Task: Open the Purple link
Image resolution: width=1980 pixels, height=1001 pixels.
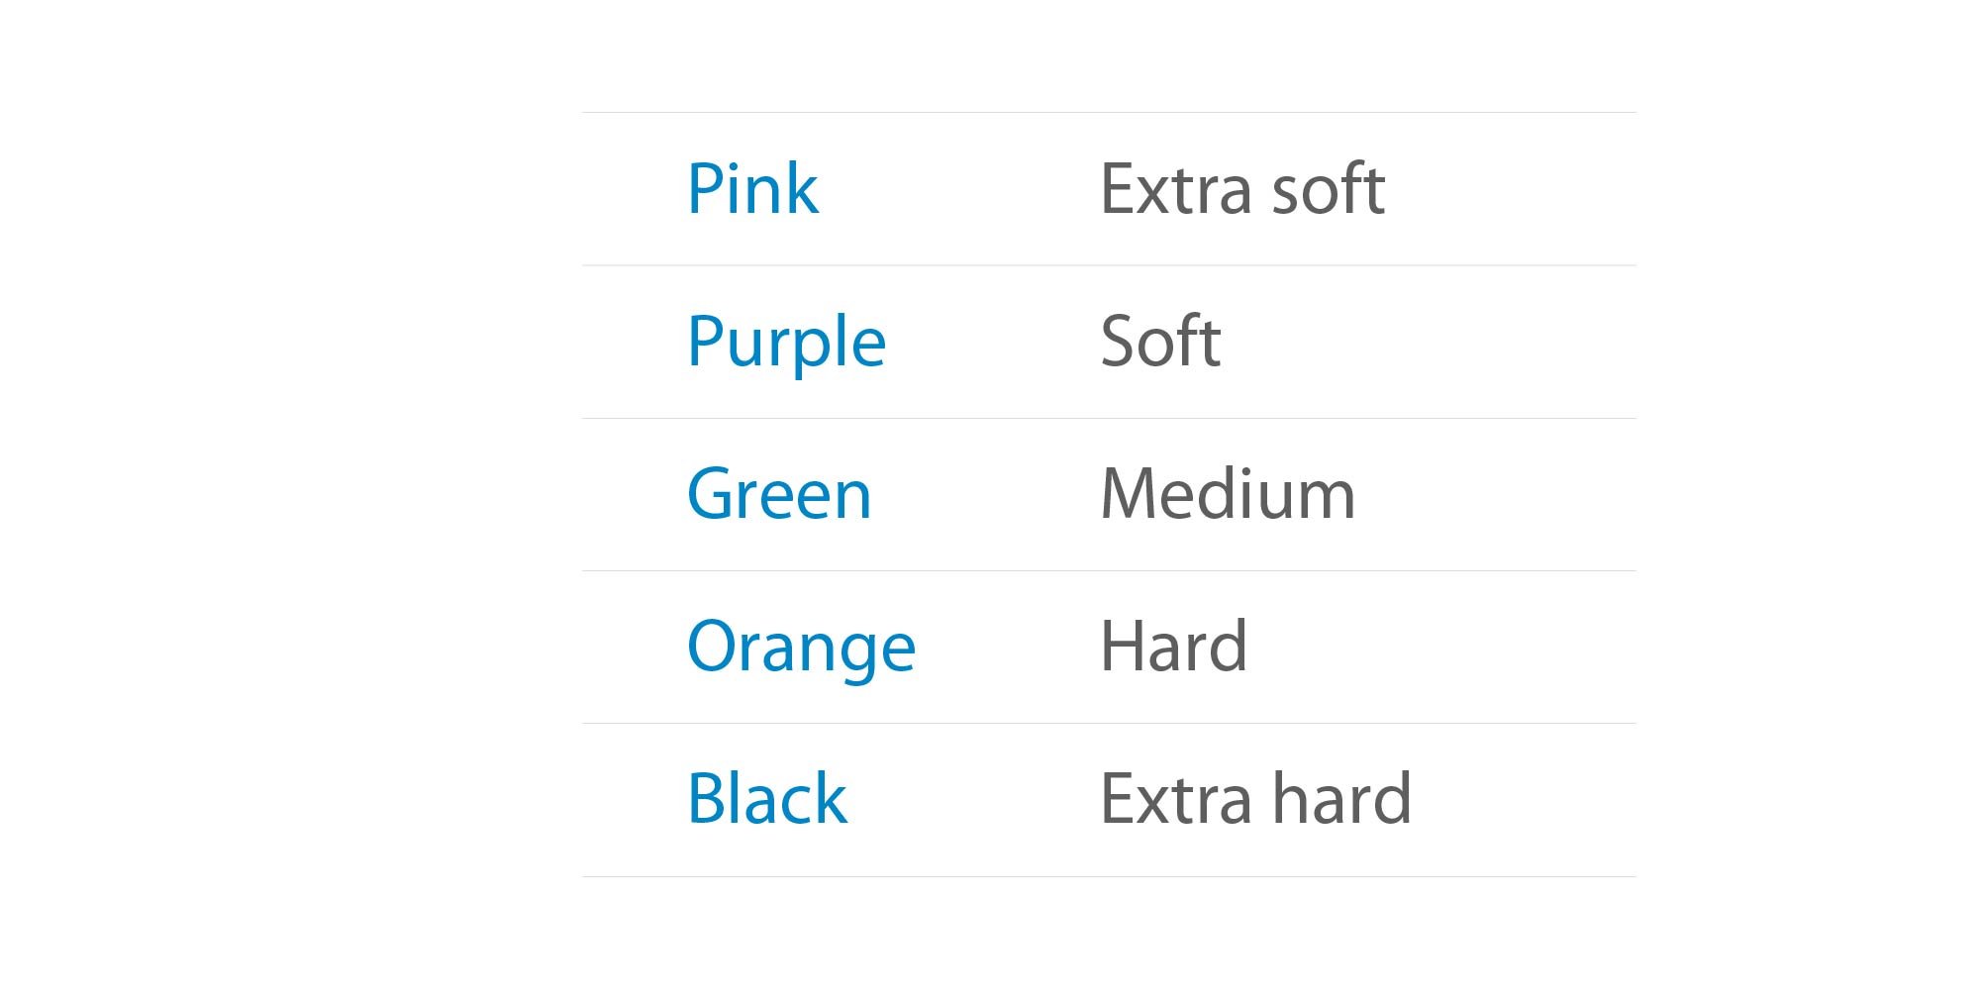Action: [x=786, y=344]
